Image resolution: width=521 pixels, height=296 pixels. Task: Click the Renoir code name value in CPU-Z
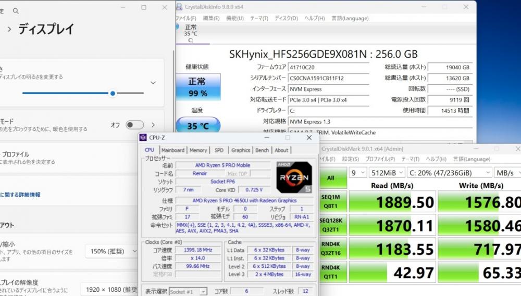pyautogui.click(x=200, y=173)
